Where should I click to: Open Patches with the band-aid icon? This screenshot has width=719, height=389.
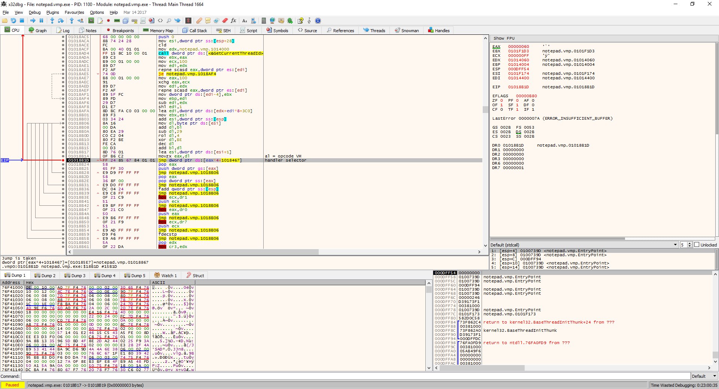(199, 21)
